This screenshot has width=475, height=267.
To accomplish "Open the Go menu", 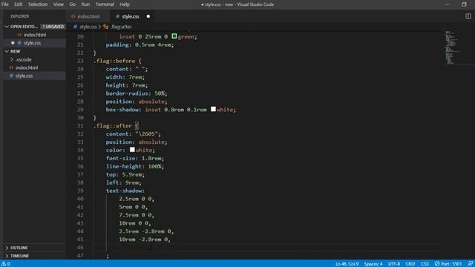I will pos(73,4).
